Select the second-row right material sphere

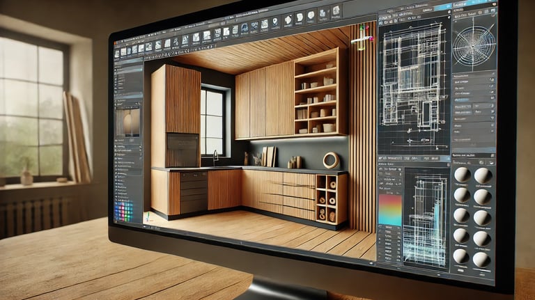click(x=483, y=197)
